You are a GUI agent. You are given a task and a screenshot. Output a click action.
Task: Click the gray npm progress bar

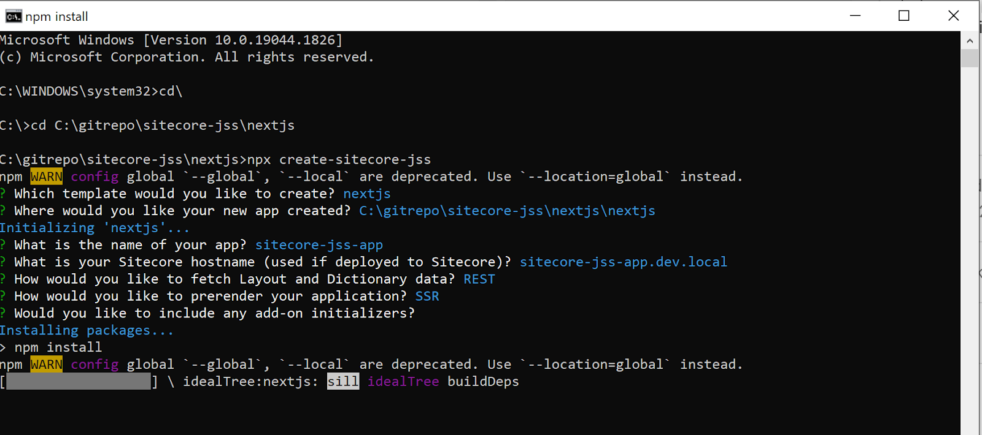79,382
